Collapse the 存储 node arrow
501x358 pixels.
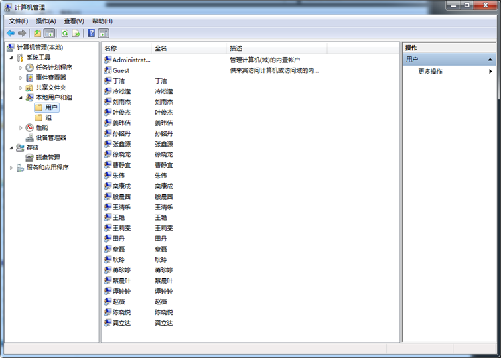click(x=11, y=148)
